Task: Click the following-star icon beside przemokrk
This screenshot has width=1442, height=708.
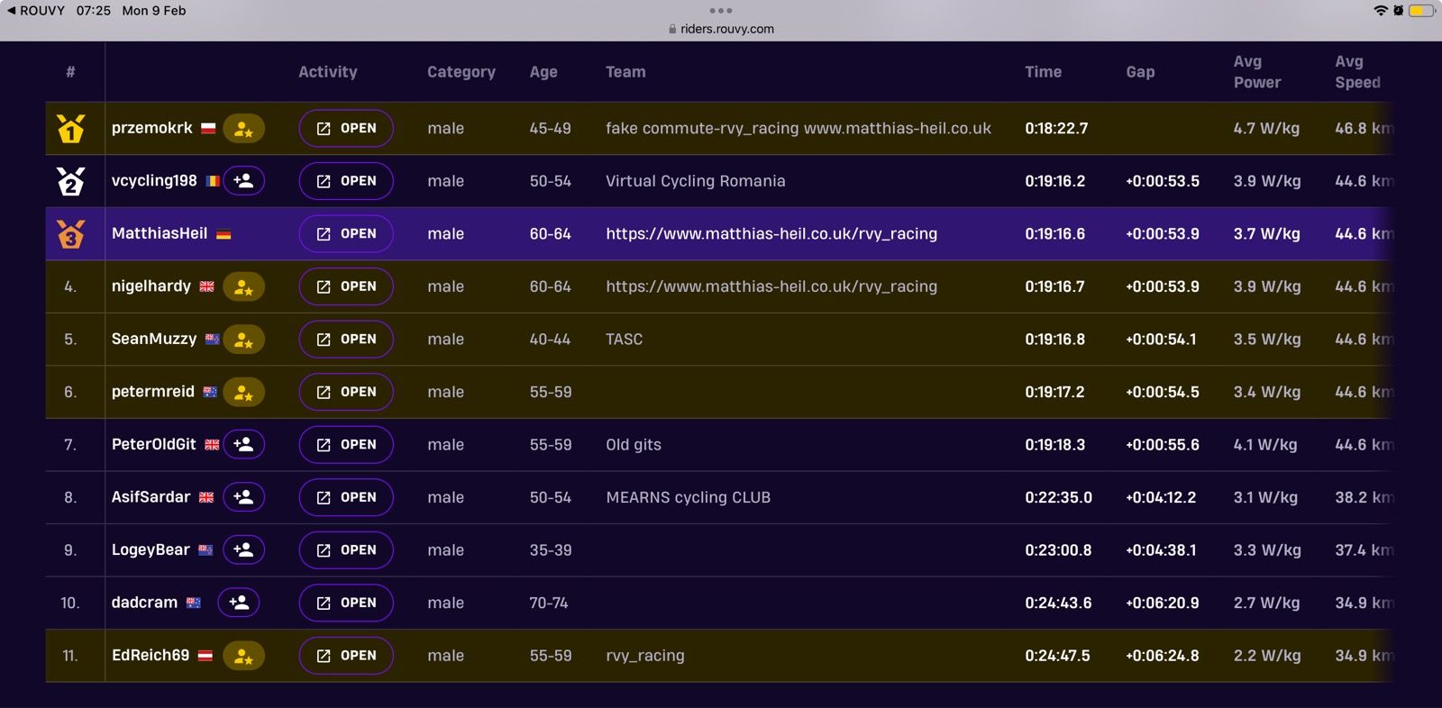Action: coord(243,129)
